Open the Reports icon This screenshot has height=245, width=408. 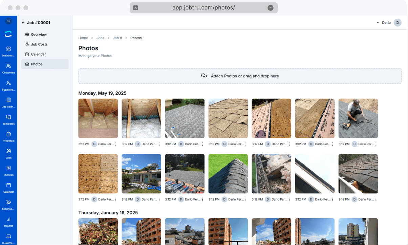tap(8, 219)
